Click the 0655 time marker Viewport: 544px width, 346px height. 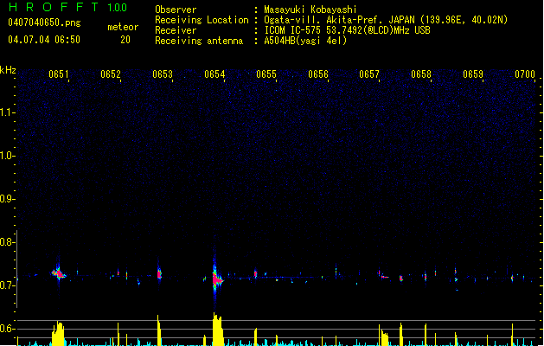coord(266,74)
